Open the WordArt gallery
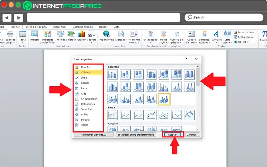267x167 pixels. (x=216, y=37)
